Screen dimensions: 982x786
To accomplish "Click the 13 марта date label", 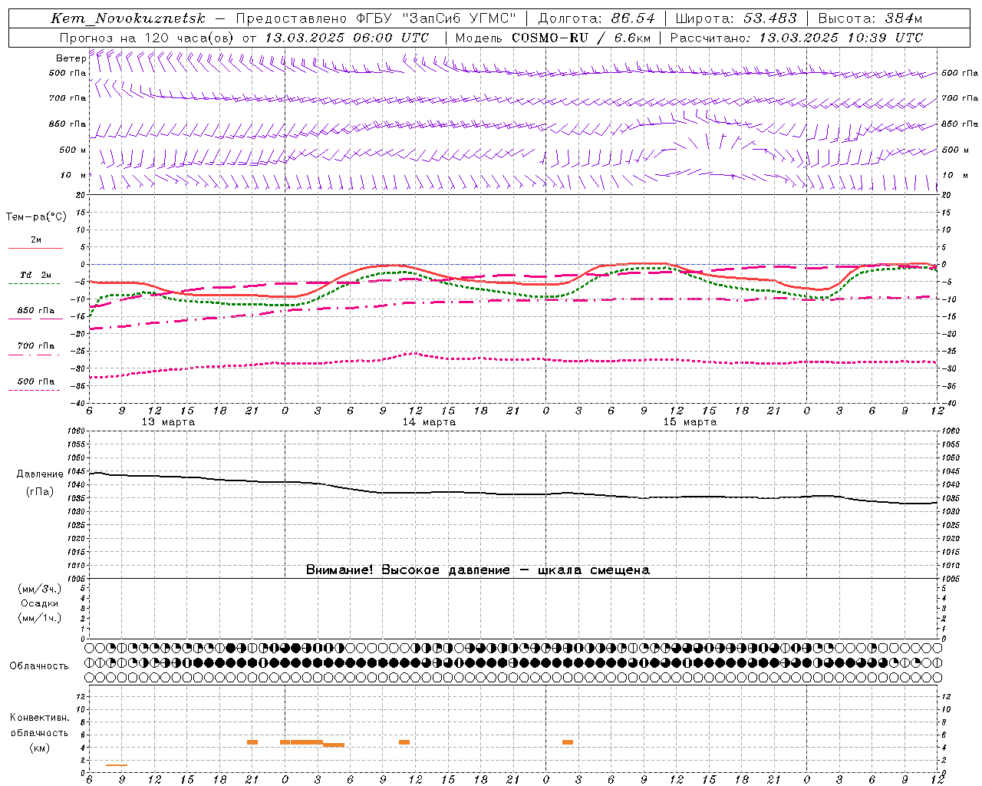I will point(169,422).
